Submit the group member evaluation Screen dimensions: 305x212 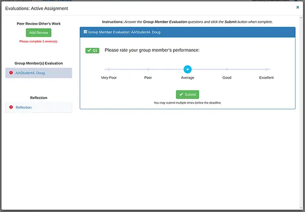(x=188, y=95)
